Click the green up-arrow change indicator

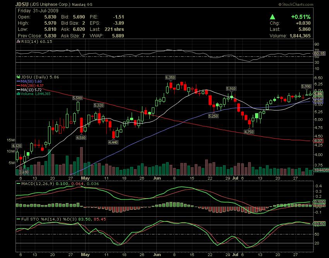272,17
